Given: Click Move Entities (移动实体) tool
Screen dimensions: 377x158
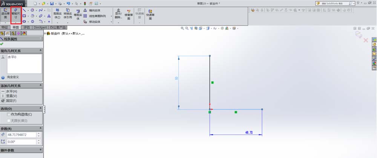Looking at the screenshot, I should tap(92, 21).
